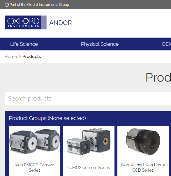Click Part of the Oxford Instruments Group text
This screenshot has height=176, width=171.
click(x=39, y=5)
